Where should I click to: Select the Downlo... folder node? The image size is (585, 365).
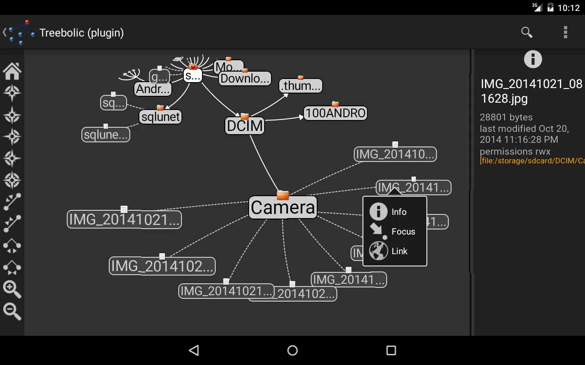[245, 78]
